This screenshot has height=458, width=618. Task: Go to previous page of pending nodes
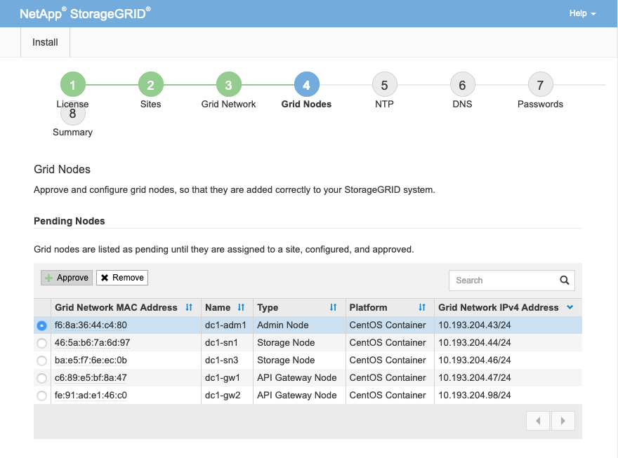[538, 421]
